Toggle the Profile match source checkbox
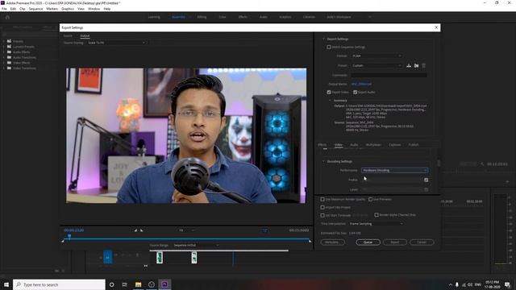 [427, 180]
